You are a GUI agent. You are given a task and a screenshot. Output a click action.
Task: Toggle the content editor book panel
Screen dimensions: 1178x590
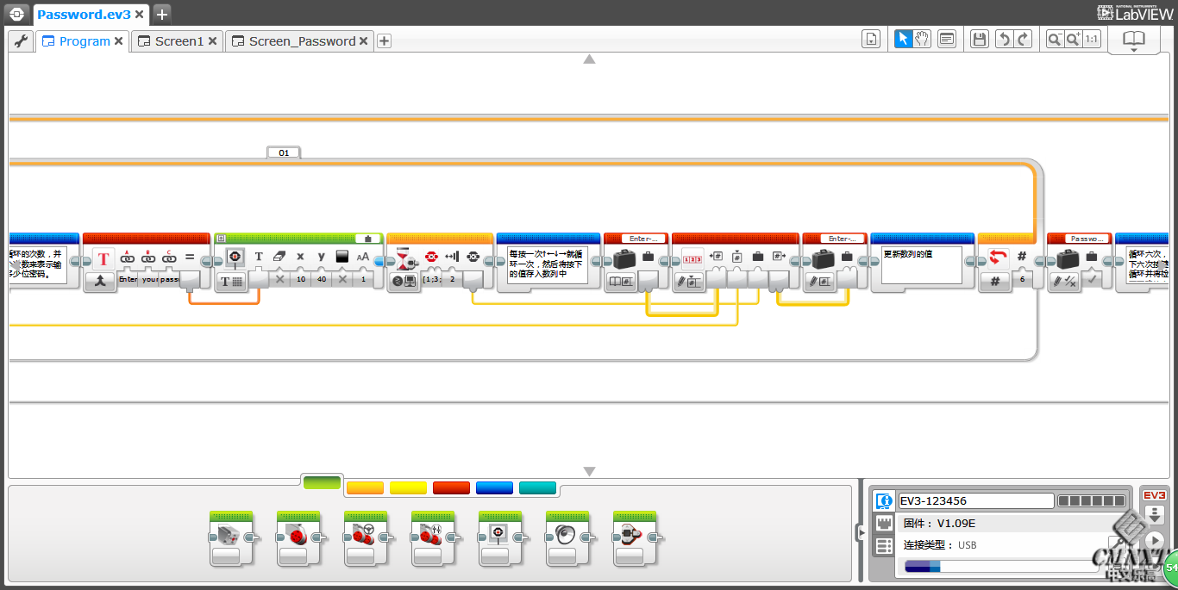(1133, 39)
